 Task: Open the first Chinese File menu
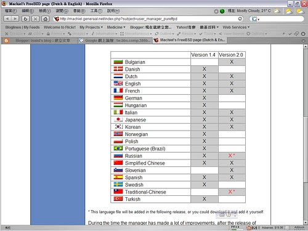(x=11, y=11)
